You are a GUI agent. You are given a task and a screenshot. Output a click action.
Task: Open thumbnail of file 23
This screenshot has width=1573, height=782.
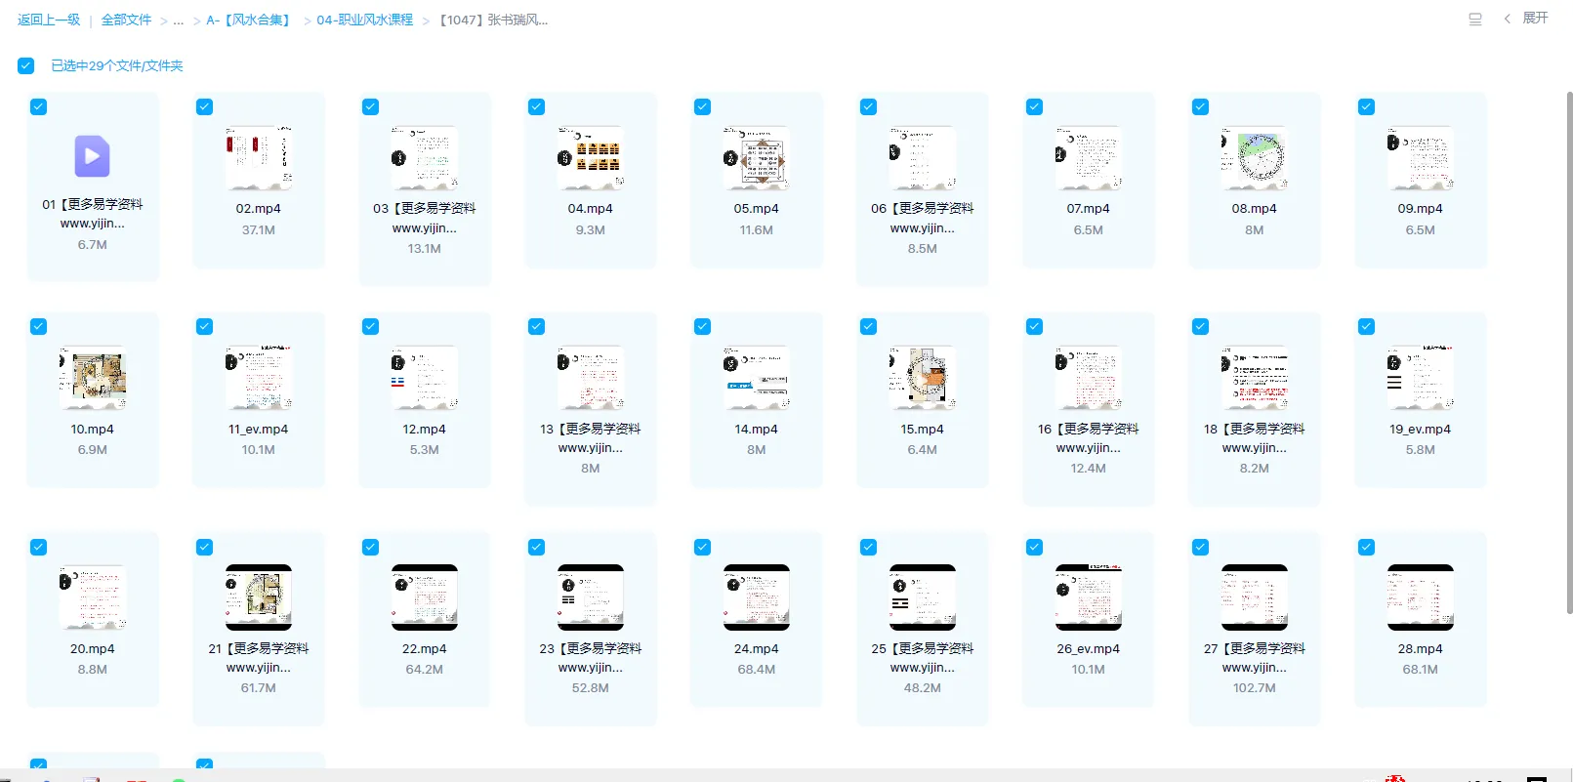click(591, 597)
